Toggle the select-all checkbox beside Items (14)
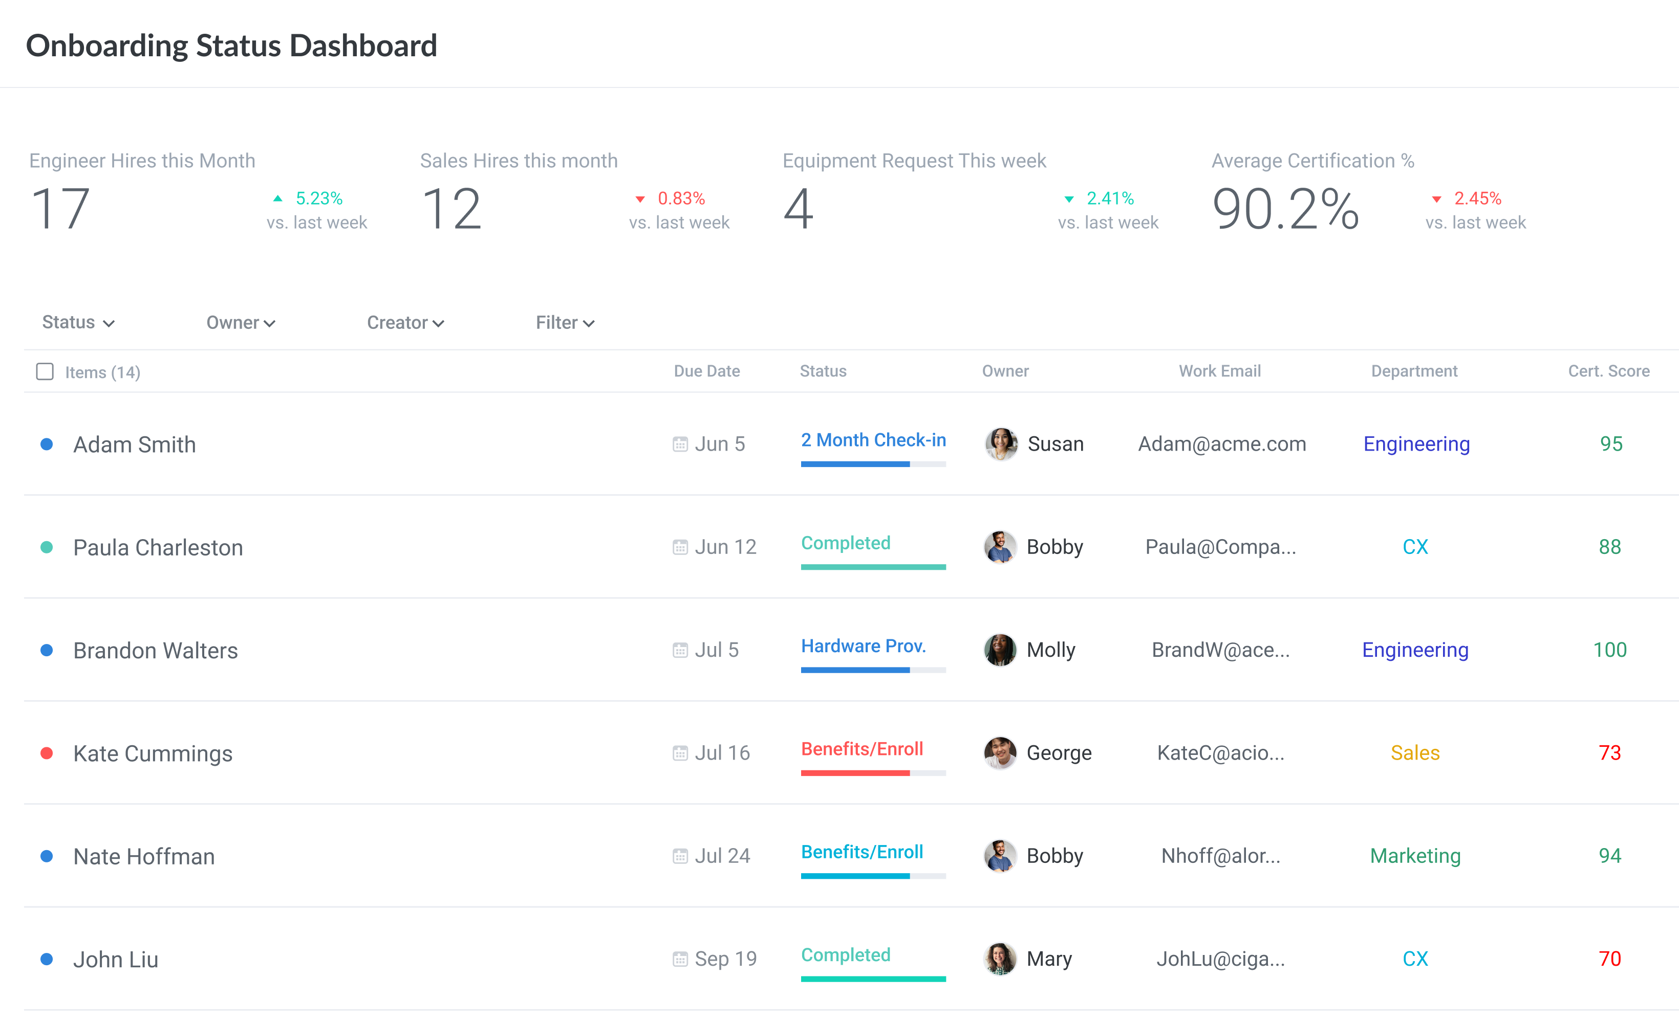 pyautogui.click(x=45, y=371)
